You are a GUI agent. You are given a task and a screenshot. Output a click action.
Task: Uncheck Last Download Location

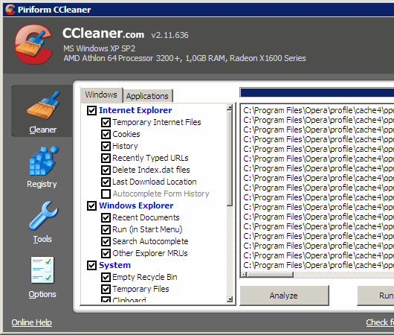coord(106,182)
